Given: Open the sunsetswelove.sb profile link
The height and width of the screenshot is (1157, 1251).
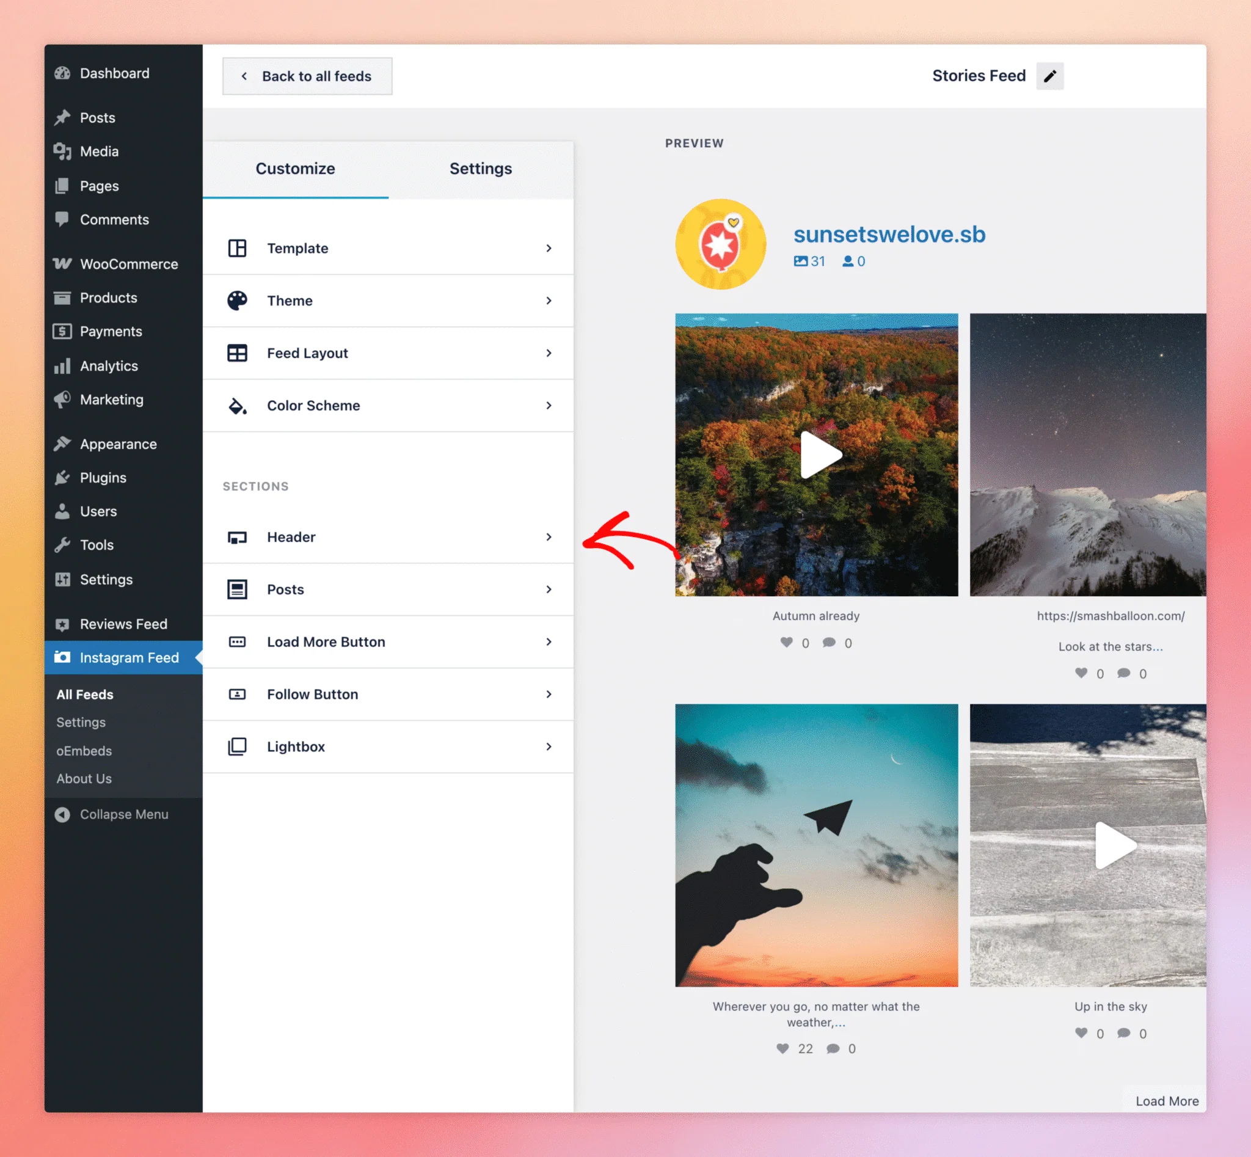Looking at the screenshot, I should pyautogui.click(x=889, y=234).
